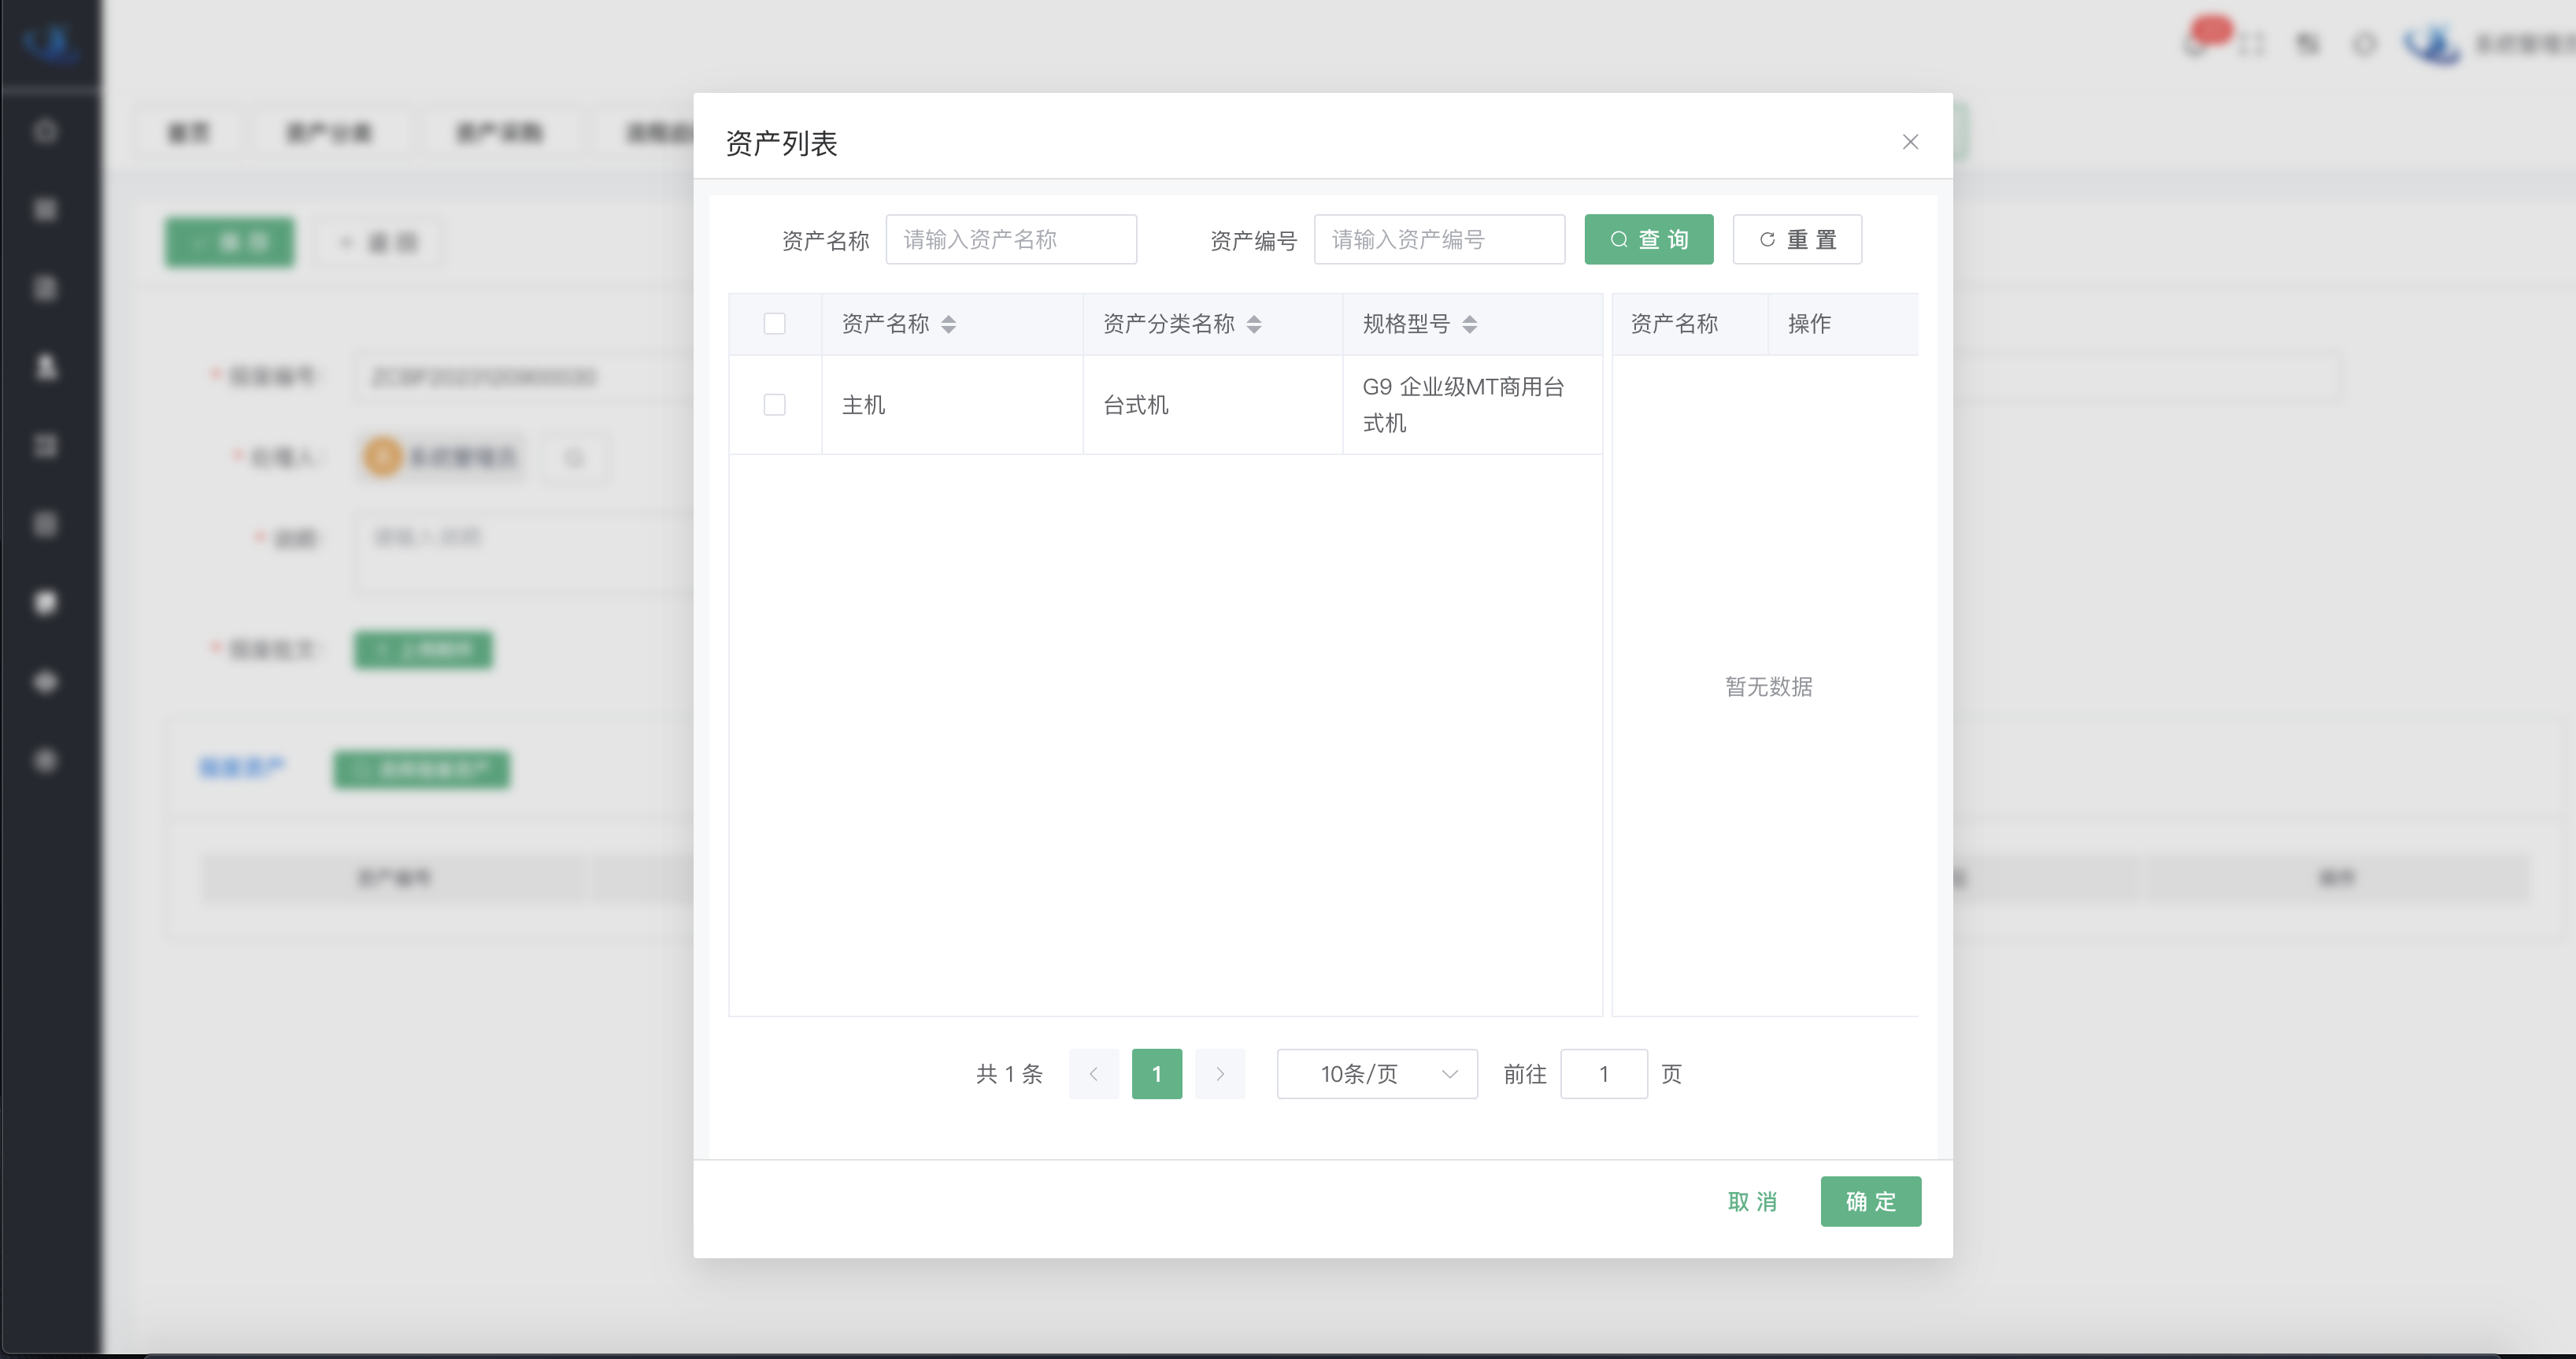Image resolution: width=2576 pixels, height=1359 pixels.
Task: Focus the 前往 page number field
Action: pyautogui.click(x=1603, y=1073)
